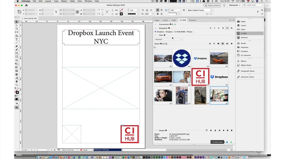This screenshot has width=284, height=159.
Task: Click the Adobe Stock search field
Action: click(252, 5)
